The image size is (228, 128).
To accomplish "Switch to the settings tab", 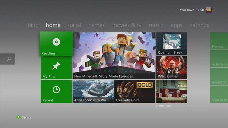I will [199, 25].
